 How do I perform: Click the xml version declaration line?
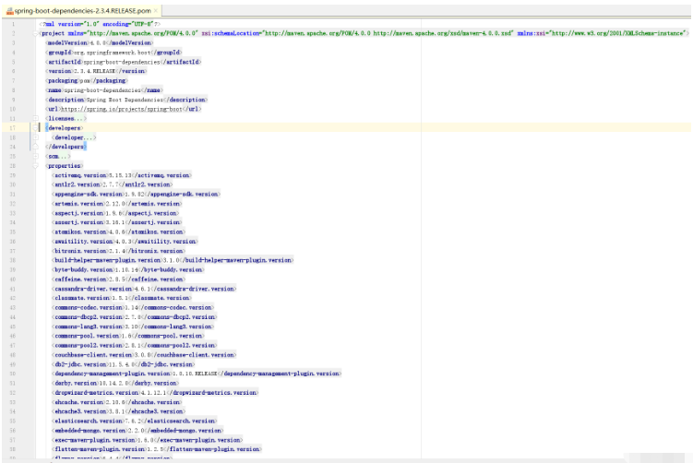[100, 24]
